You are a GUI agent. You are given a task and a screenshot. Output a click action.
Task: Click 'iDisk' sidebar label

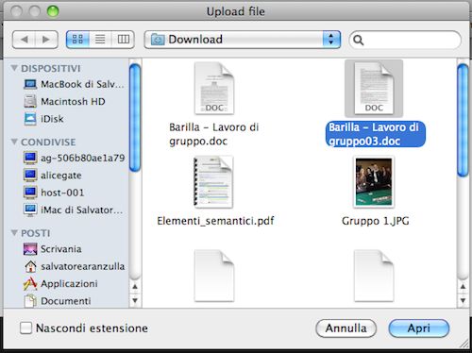coord(52,119)
